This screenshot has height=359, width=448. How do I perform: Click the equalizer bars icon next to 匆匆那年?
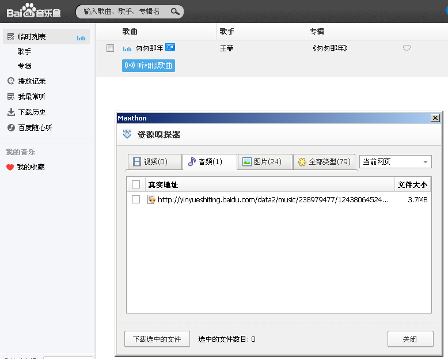[127, 49]
